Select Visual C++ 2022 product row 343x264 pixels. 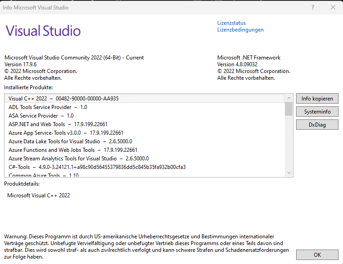click(x=145, y=99)
